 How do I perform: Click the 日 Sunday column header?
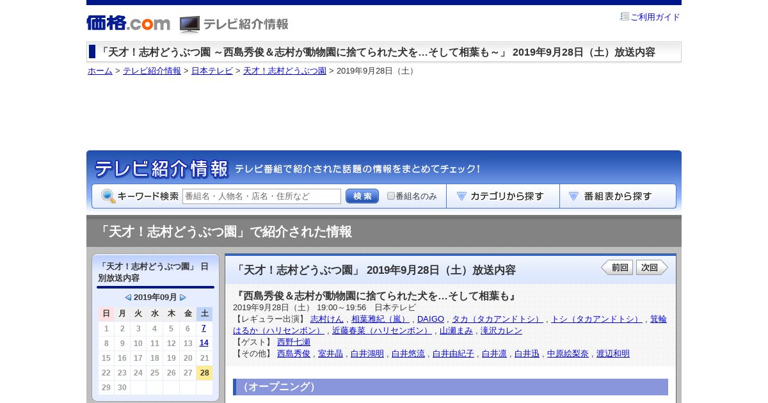click(106, 313)
